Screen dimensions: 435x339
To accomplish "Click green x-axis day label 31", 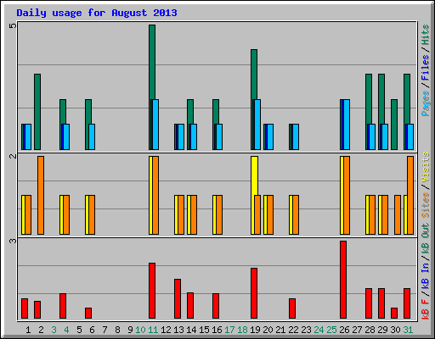I will tap(408, 330).
